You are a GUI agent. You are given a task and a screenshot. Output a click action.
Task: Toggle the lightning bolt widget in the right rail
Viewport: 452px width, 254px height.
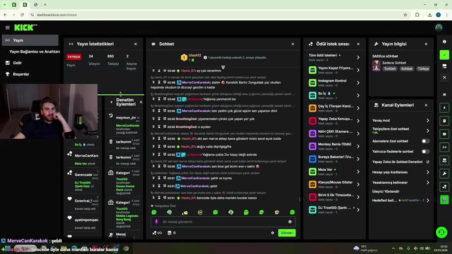tap(444, 108)
